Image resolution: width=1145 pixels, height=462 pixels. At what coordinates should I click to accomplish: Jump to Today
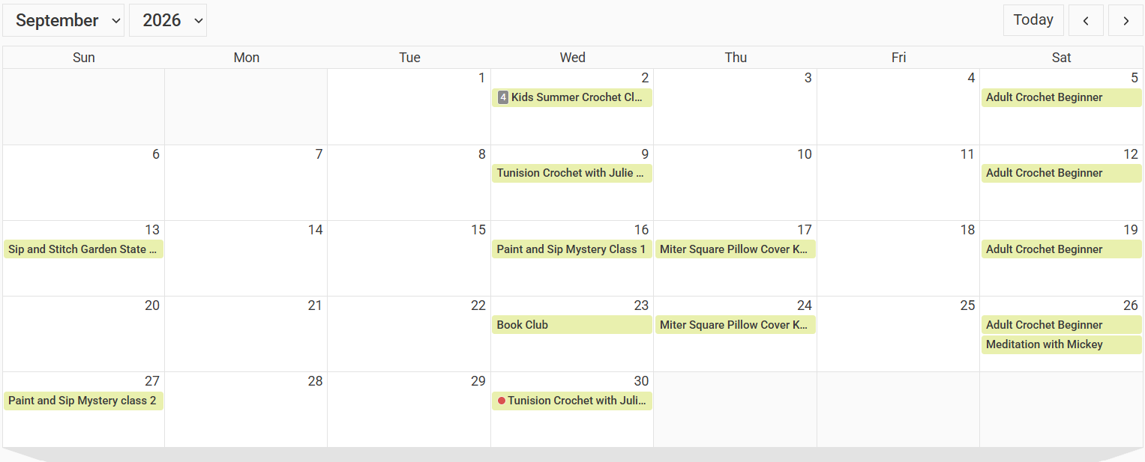1033,20
